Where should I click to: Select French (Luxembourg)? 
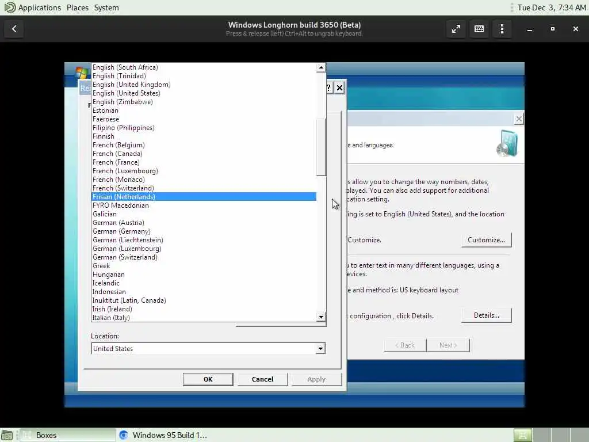[204, 171]
